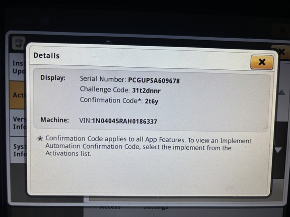Select the Activations tab in the background sidebar
Screen dimensions: 290x217
[18, 95]
